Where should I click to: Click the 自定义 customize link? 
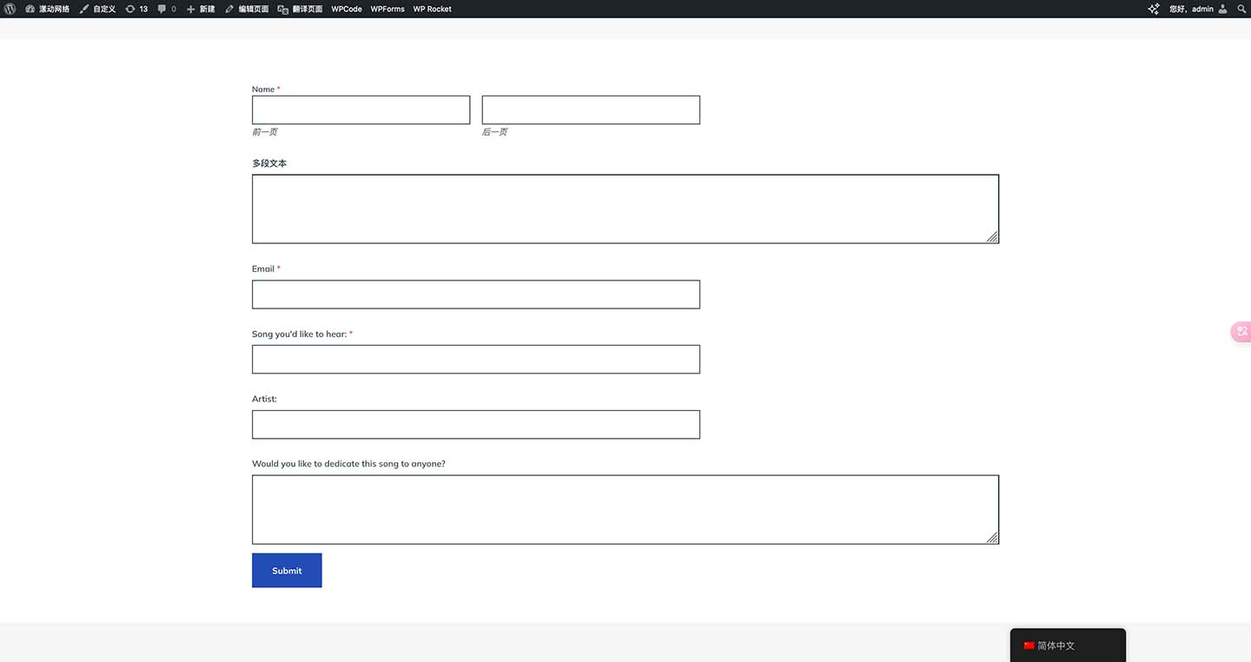(x=97, y=9)
